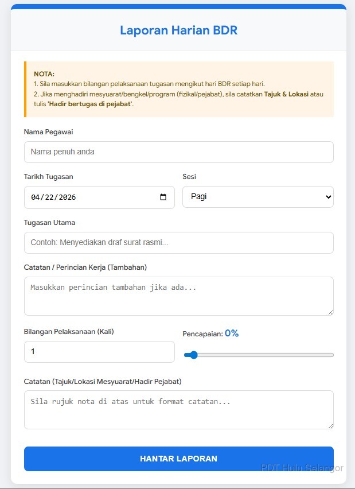This screenshot has width=355, height=489.
Task: Expand the Sesi dropdown showing Pagi
Action: coord(258,197)
